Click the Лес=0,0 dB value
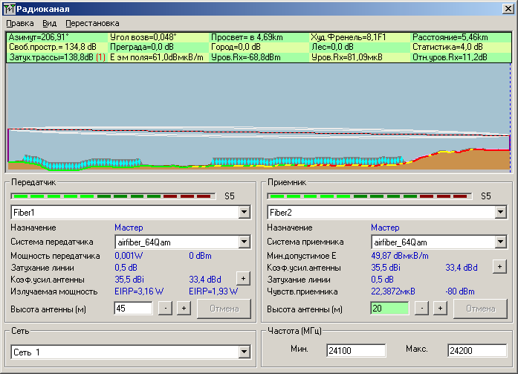Viewport: 518px width, 374px height. coord(332,48)
